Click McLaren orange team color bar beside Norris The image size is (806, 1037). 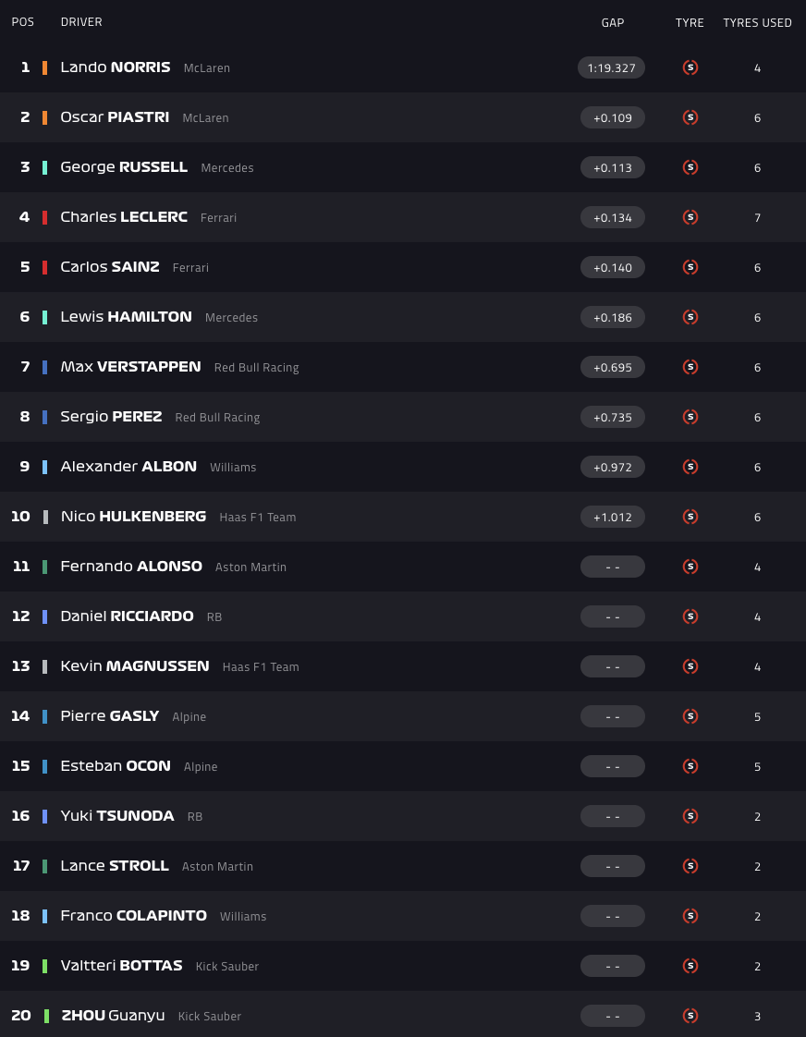coord(45,67)
